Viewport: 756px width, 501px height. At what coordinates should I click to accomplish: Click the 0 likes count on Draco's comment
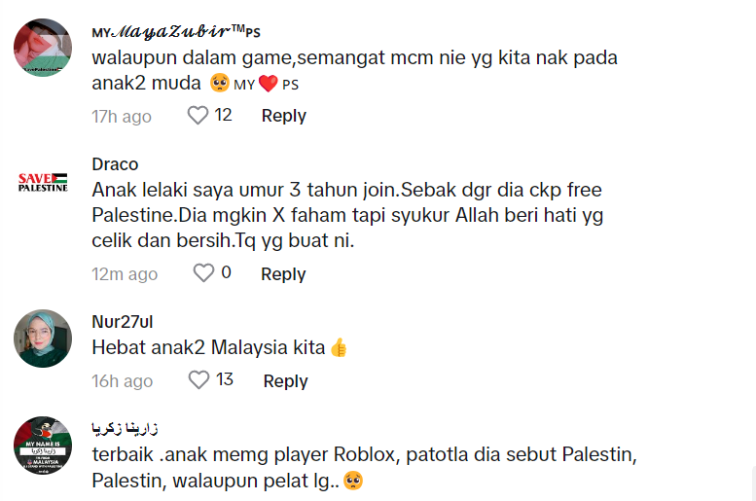(227, 273)
